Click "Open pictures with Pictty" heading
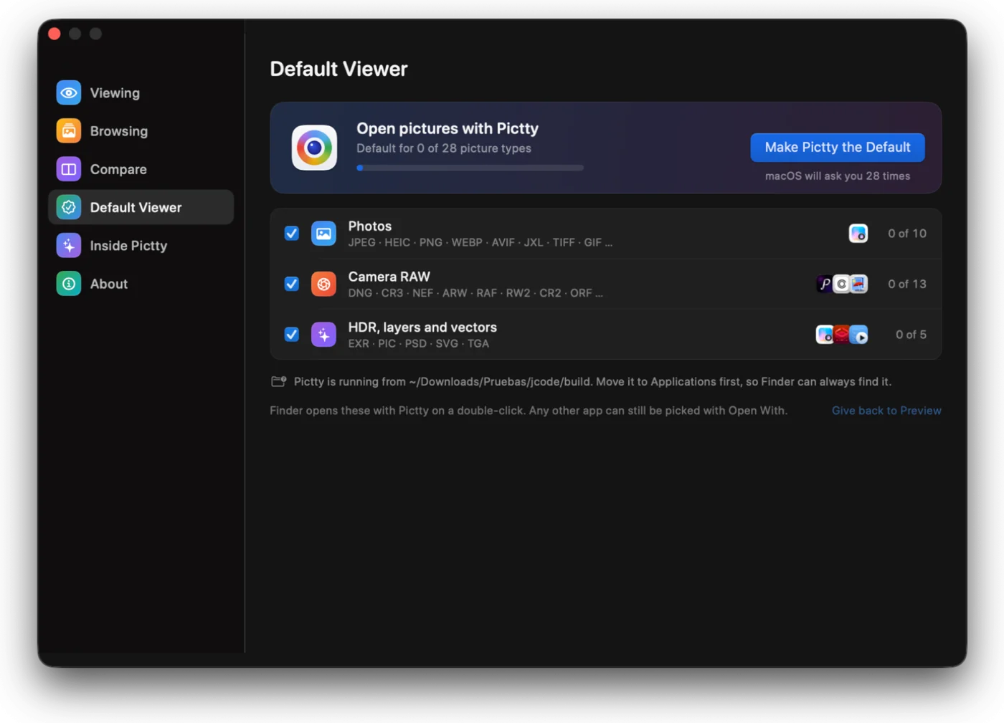1004x723 pixels. 447,128
